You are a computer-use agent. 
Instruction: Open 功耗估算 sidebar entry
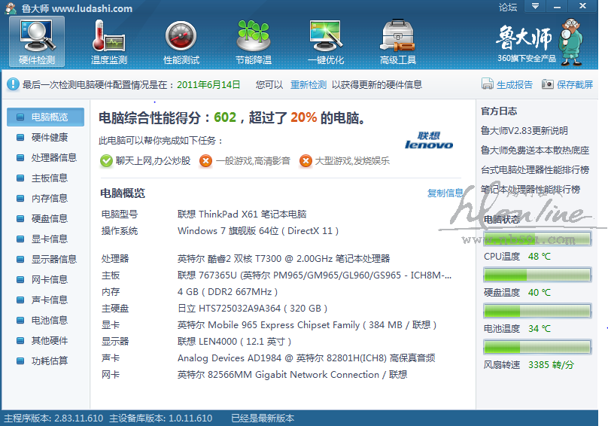point(49,361)
